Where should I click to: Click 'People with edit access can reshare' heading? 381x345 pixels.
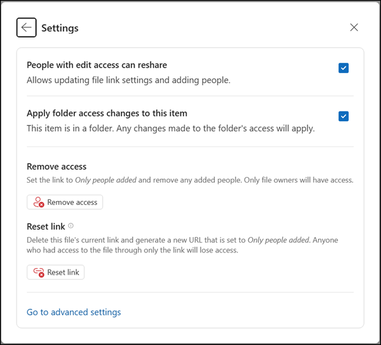pos(97,65)
